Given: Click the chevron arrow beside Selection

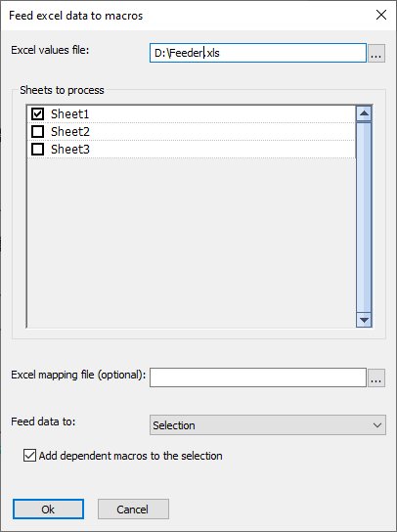Looking at the screenshot, I should pos(377,425).
